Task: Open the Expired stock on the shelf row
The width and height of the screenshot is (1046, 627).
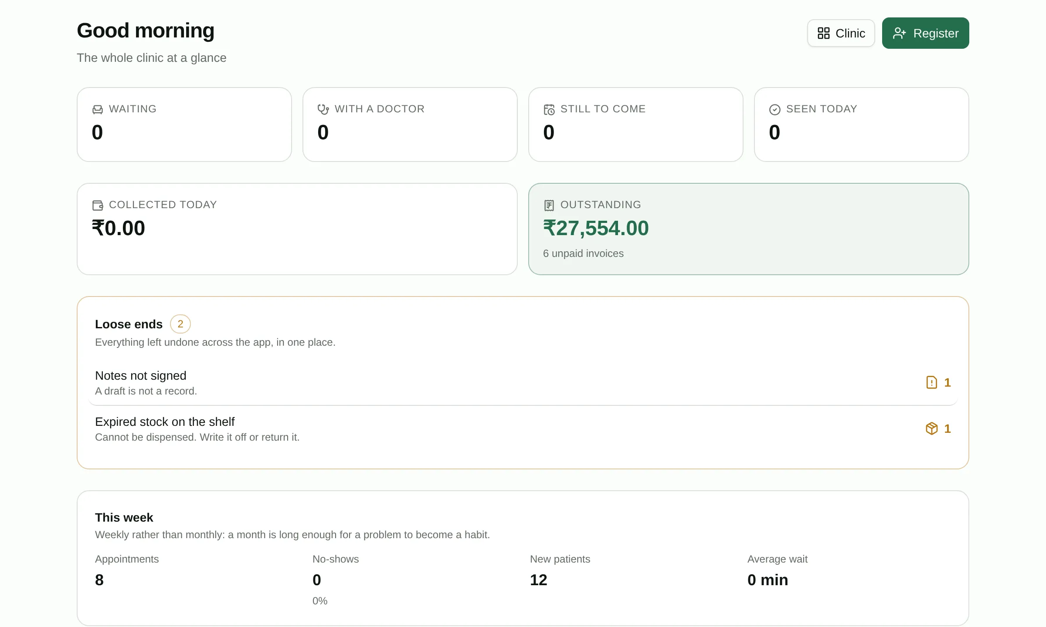Action: point(523,429)
